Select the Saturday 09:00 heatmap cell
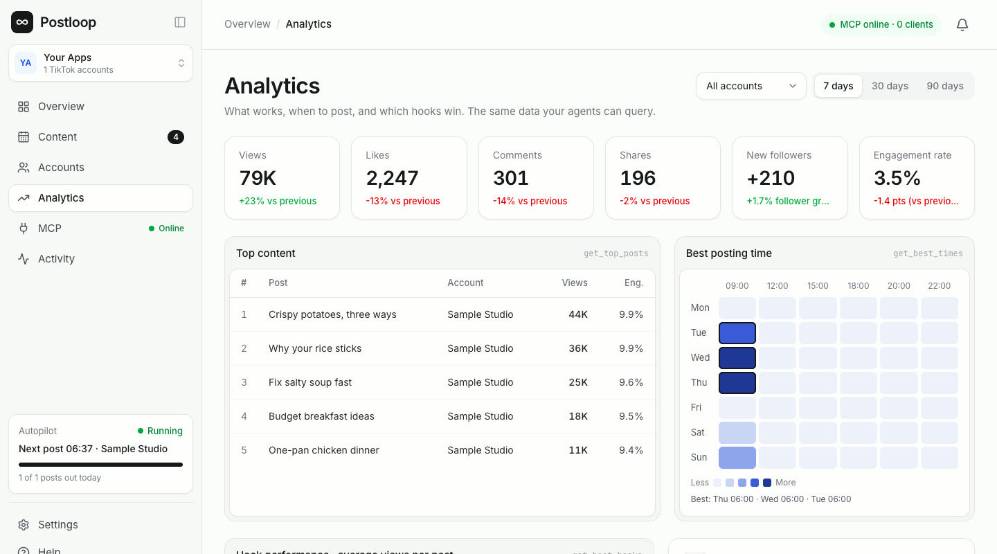This screenshot has width=997, height=554. 737,433
